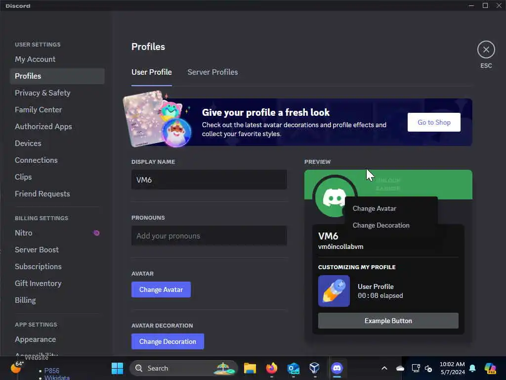Click the Nitro badge icon in sidebar

click(x=96, y=233)
